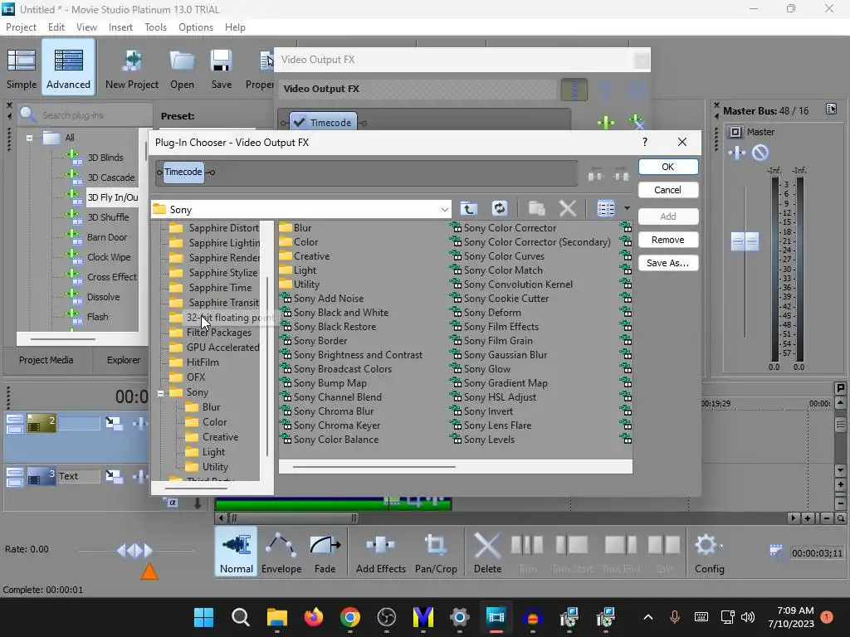Select the Normal edit tool
850x637 pixels.
pyautogui.click(x=237, y=552)
